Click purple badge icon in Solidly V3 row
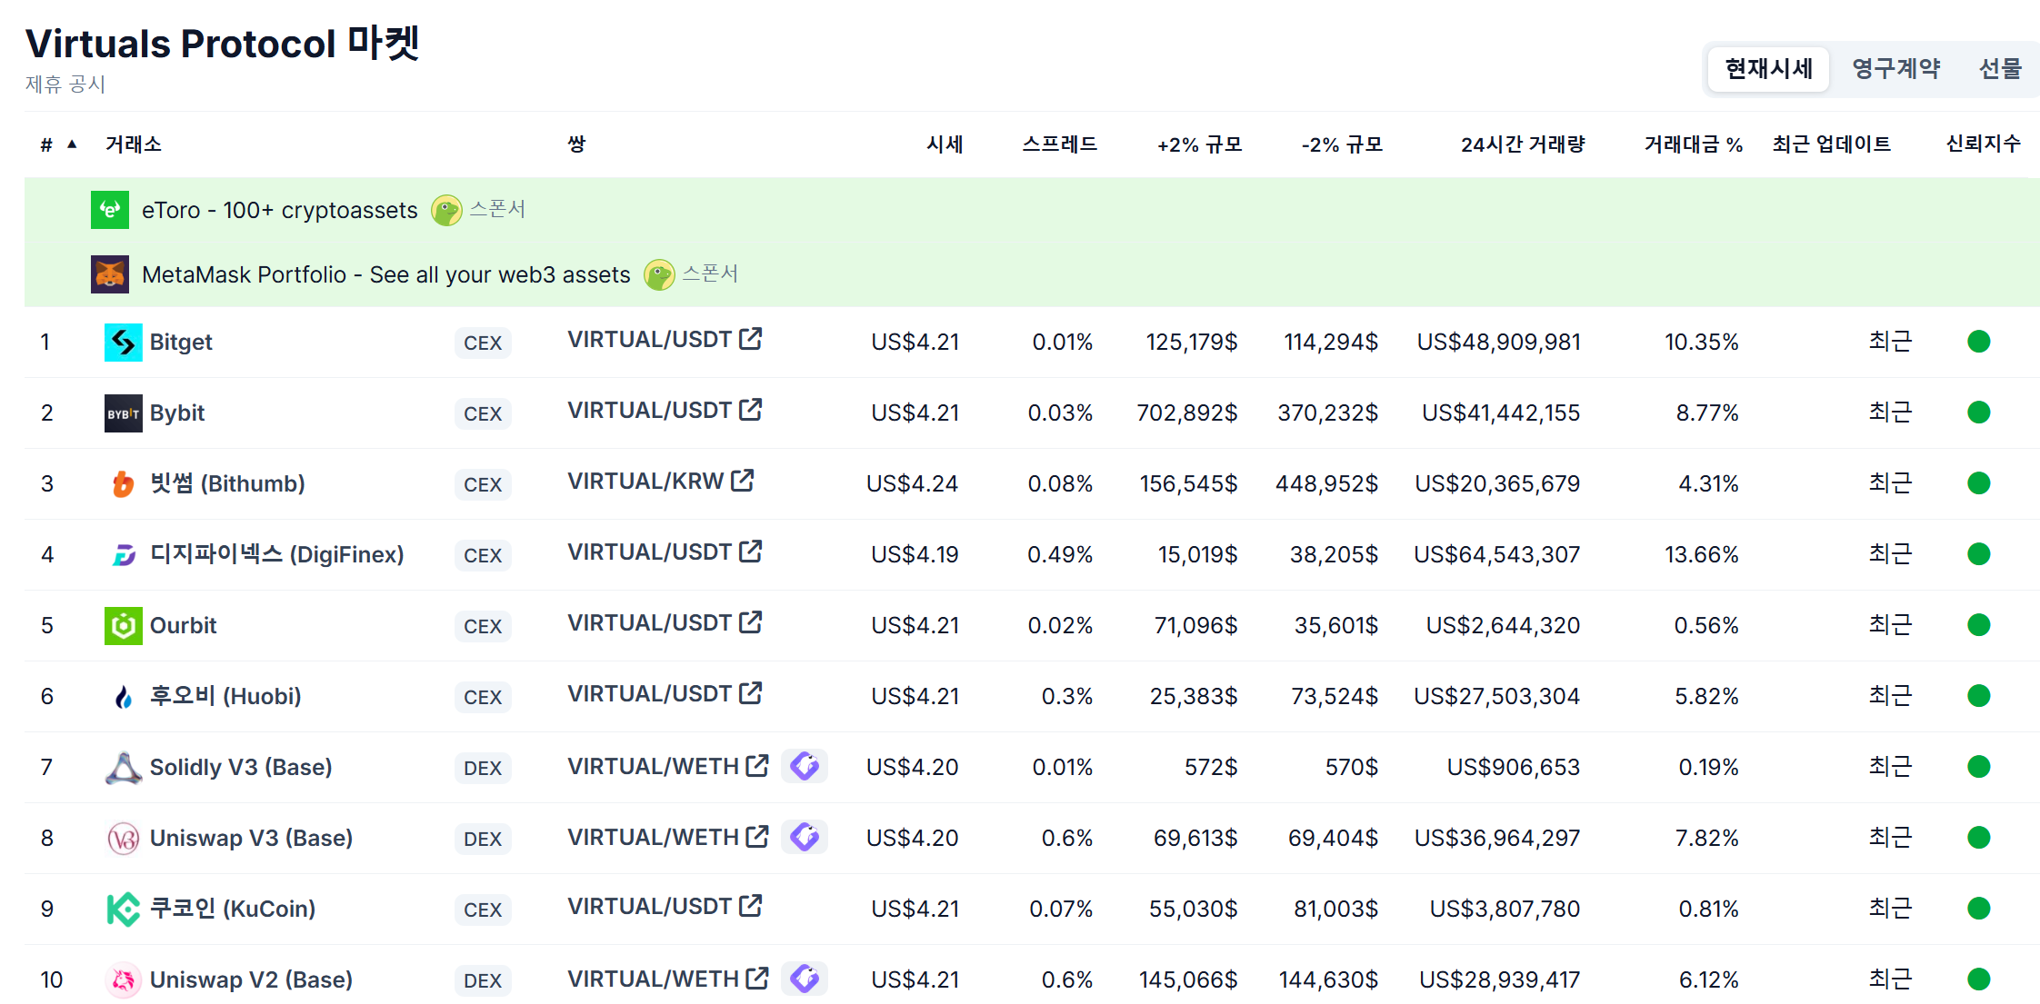The height and width of the screenshot is (1004, 2040). click(804, 766)
